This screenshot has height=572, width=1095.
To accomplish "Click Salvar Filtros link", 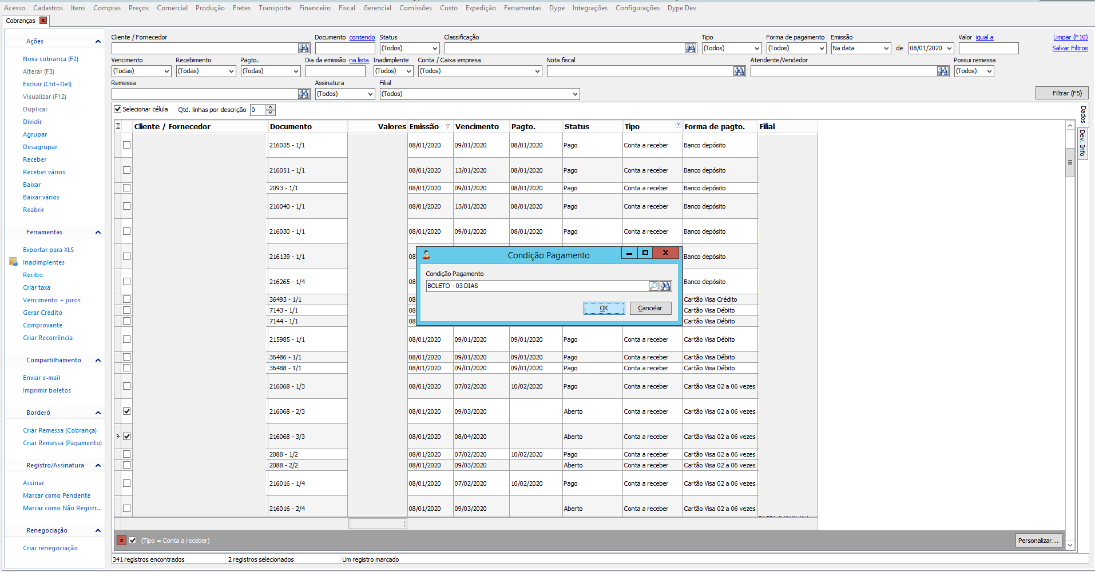I will 1070,48.
